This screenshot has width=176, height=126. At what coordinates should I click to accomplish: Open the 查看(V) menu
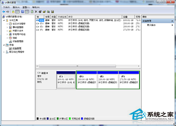(x=26, y=7)
